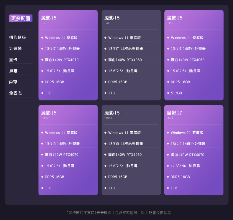Click DDR5 16GB in the -278 card
The image size is (233, 220).
55,82
